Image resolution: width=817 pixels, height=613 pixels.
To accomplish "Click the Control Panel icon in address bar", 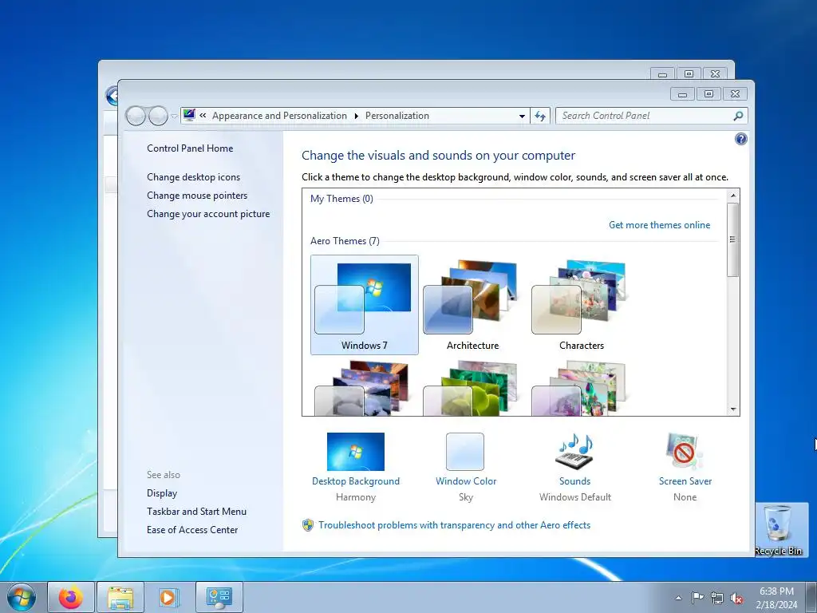I will coord(189,115).
